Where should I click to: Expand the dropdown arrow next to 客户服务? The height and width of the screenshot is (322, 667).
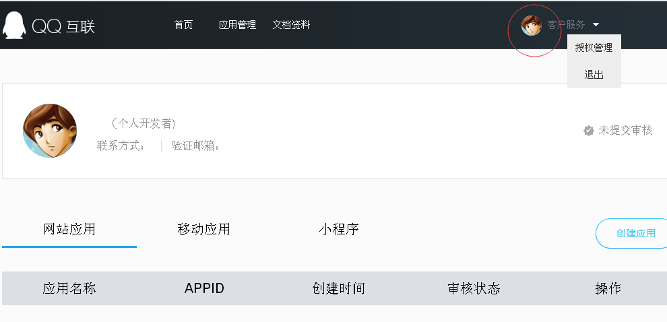[x=596, y=25]
